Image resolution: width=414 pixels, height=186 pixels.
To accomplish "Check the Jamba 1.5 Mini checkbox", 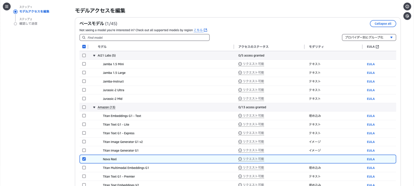I will coord(84,64).
